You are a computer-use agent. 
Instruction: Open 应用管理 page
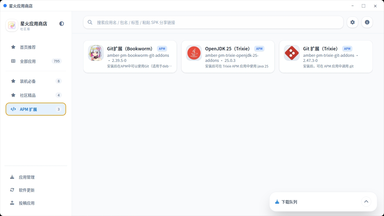36,177
